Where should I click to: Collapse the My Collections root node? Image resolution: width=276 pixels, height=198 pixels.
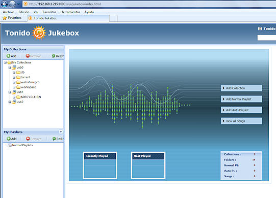5,62
